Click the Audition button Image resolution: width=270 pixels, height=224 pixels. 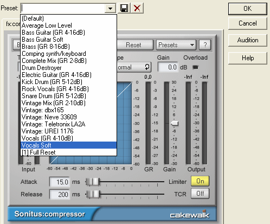(x=247, y=40)
